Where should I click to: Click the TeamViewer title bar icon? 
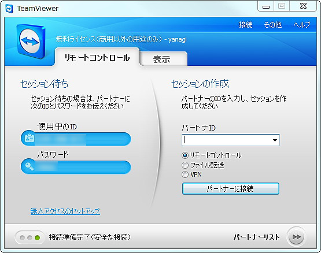[9, 9]
